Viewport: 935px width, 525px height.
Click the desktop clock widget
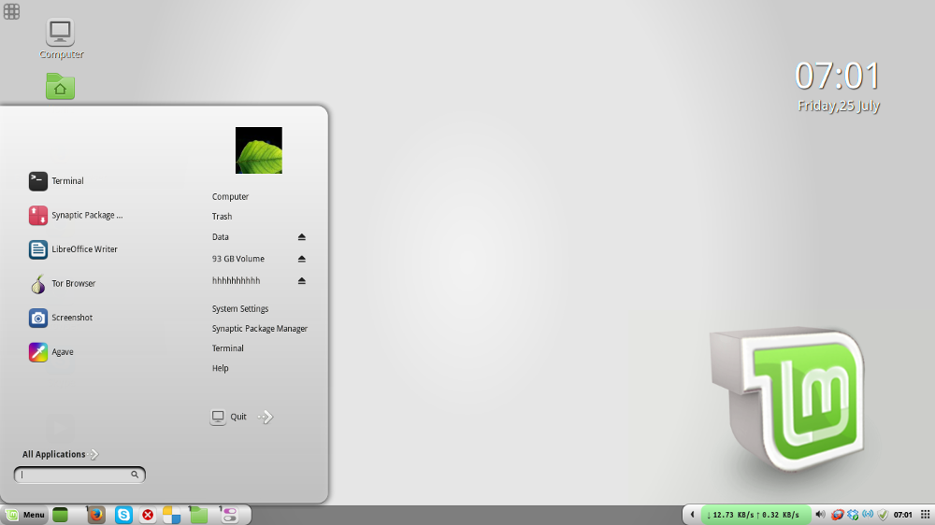pyautogui.click(x=838, y=86)
